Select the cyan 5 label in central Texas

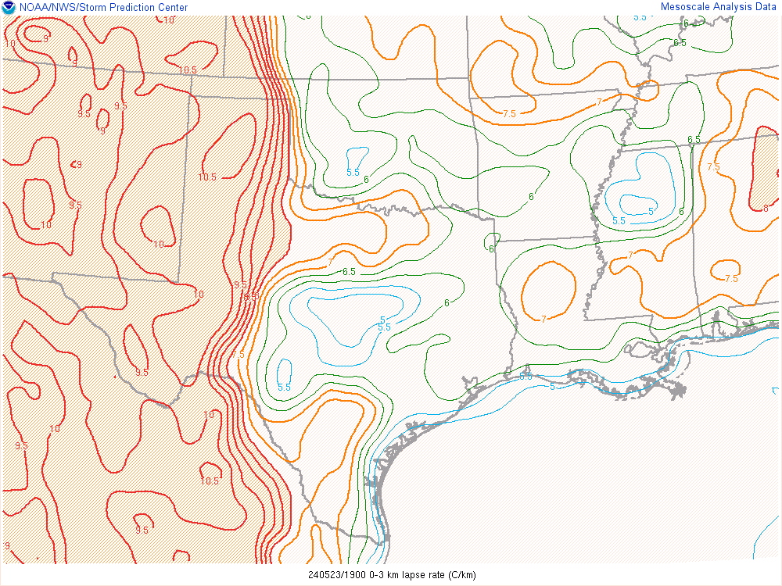[x=382, y=319]
